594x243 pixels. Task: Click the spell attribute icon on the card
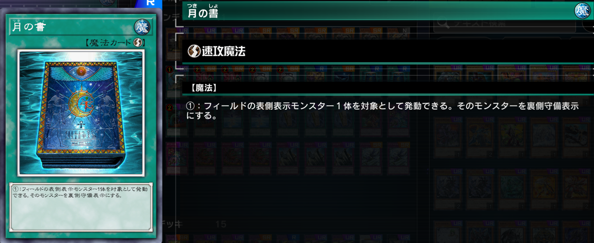[142, 27]
